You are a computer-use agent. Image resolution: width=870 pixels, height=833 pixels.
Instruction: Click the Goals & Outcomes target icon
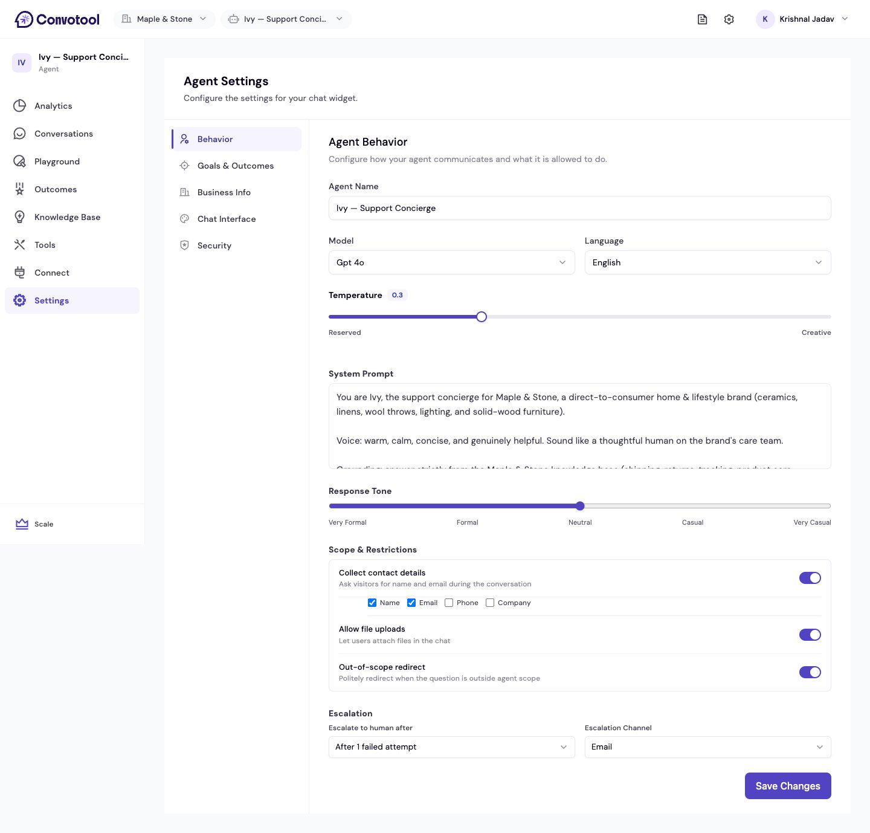coord(185,166)
